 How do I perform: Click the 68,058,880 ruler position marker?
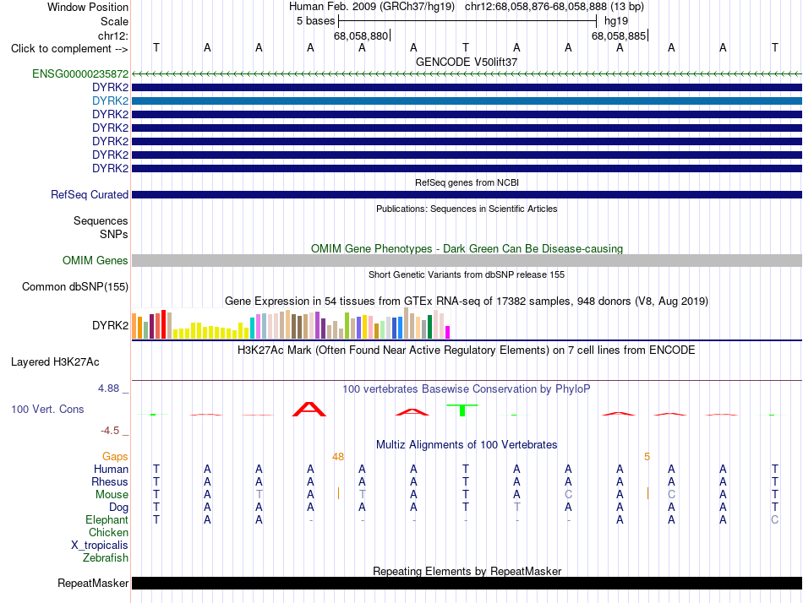(361, 35)
